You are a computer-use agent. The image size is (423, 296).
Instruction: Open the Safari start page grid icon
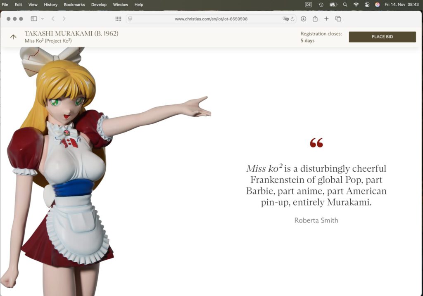pos(118,19)
